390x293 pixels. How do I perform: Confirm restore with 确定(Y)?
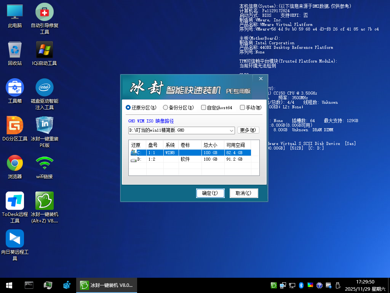[x=210, y=193]
